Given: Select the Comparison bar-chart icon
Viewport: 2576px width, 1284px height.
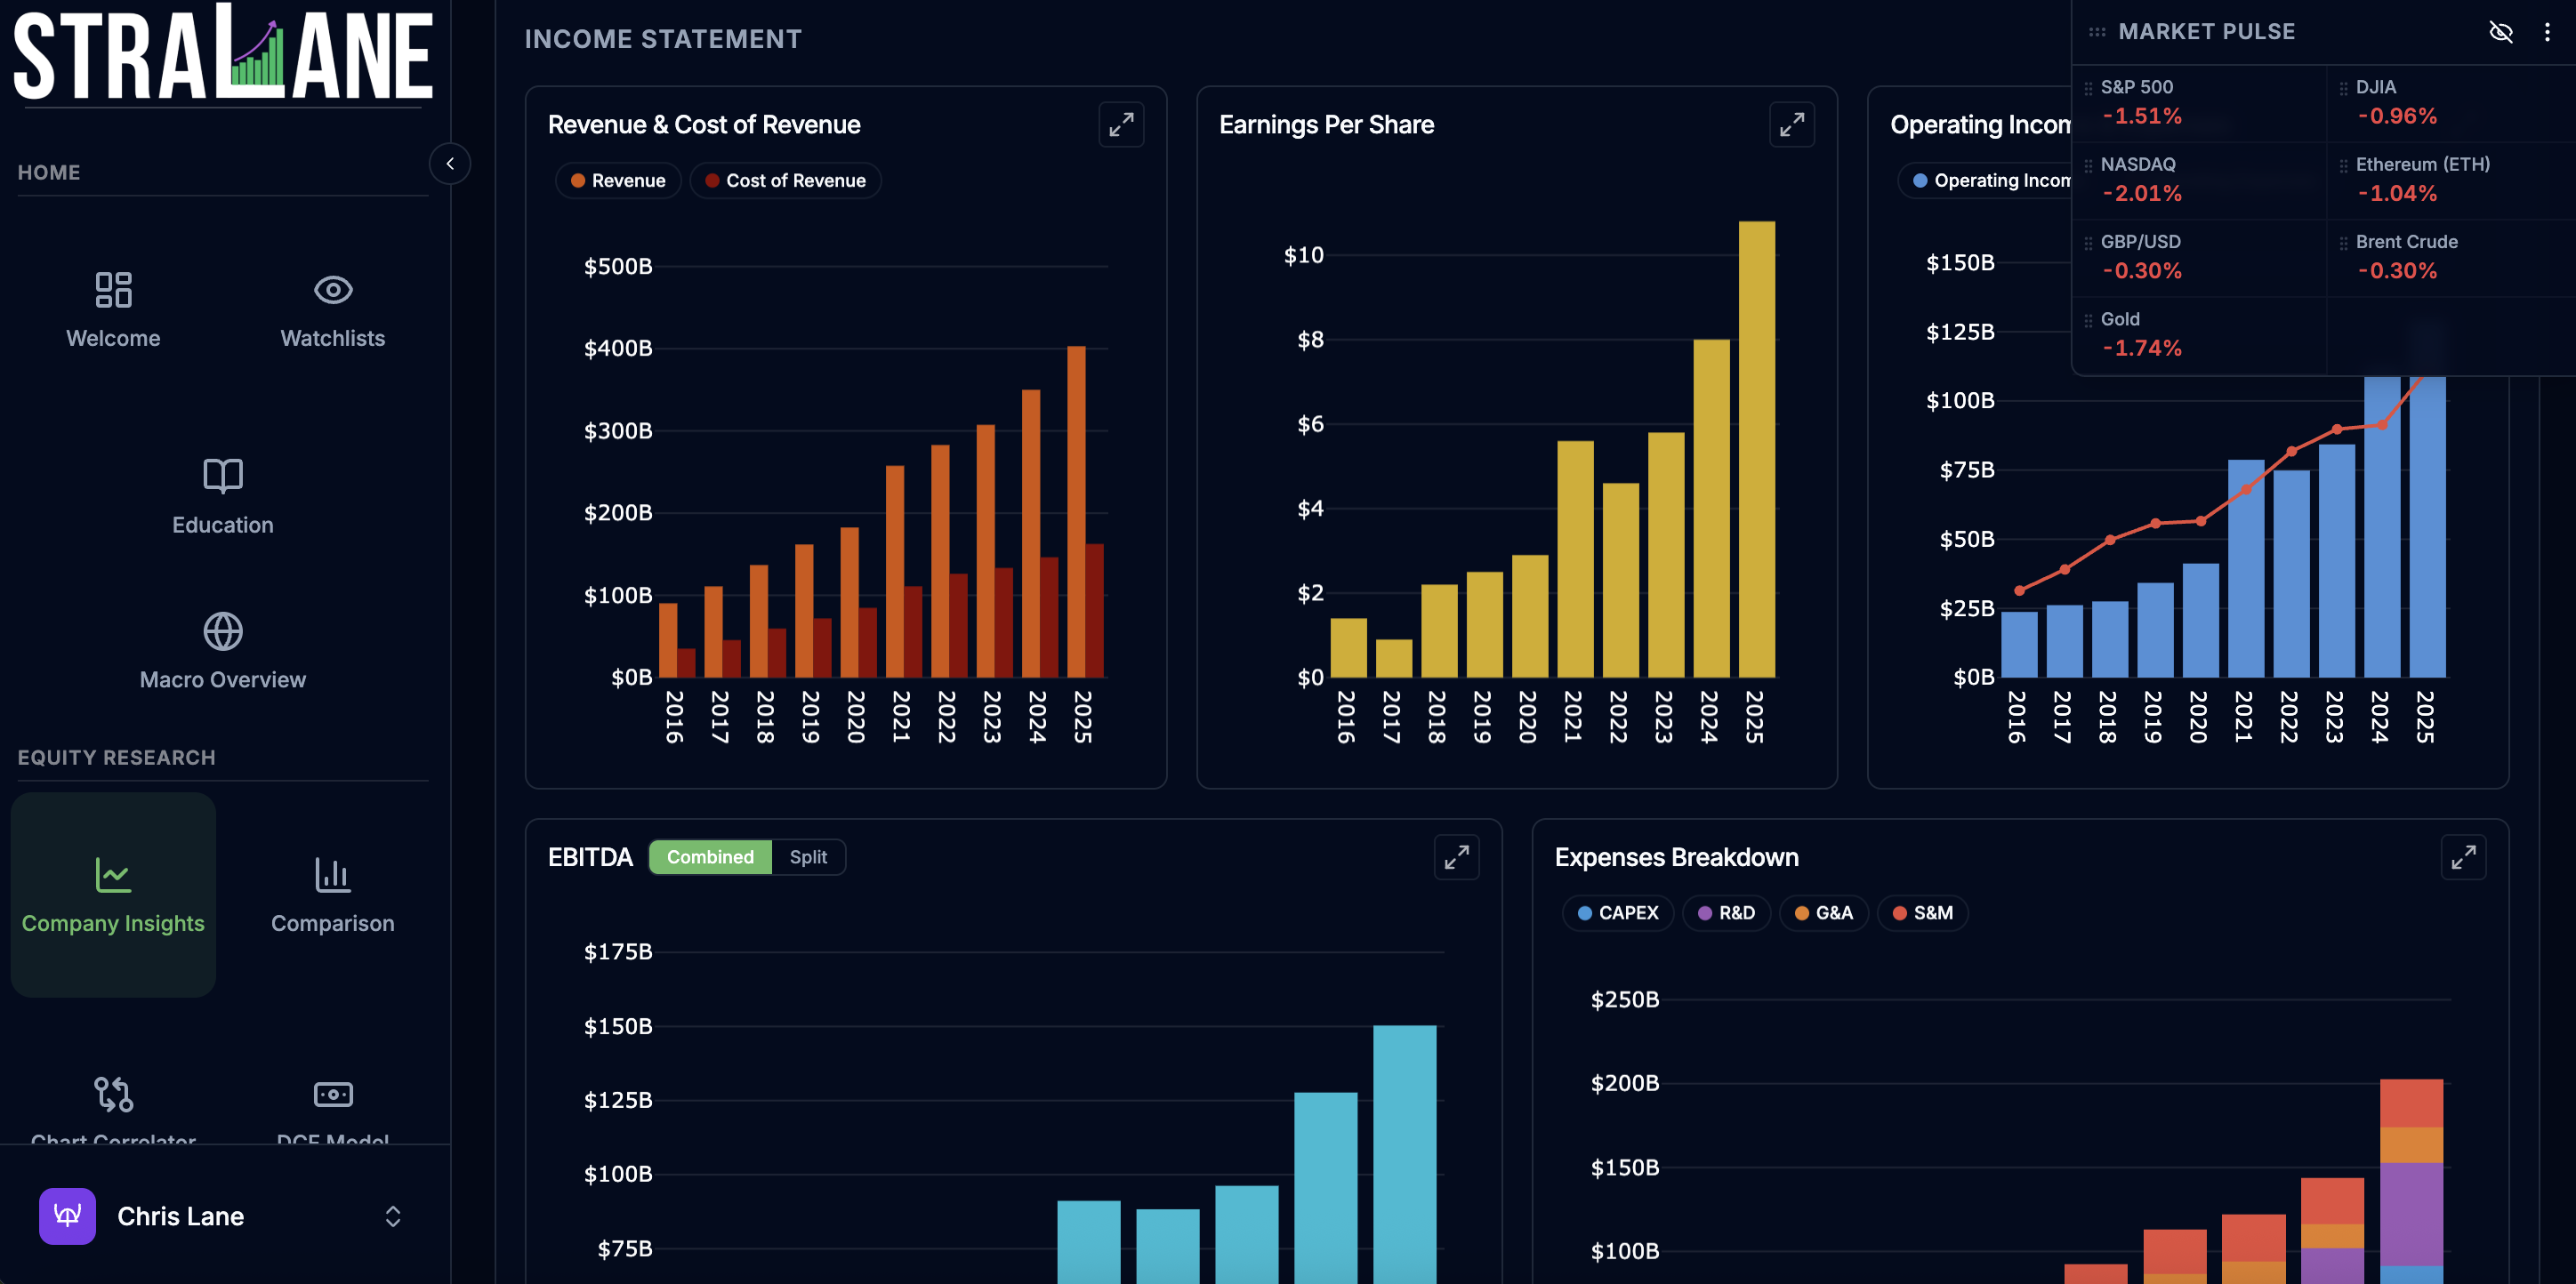Looking at the screenshot, I should [332, 875].
